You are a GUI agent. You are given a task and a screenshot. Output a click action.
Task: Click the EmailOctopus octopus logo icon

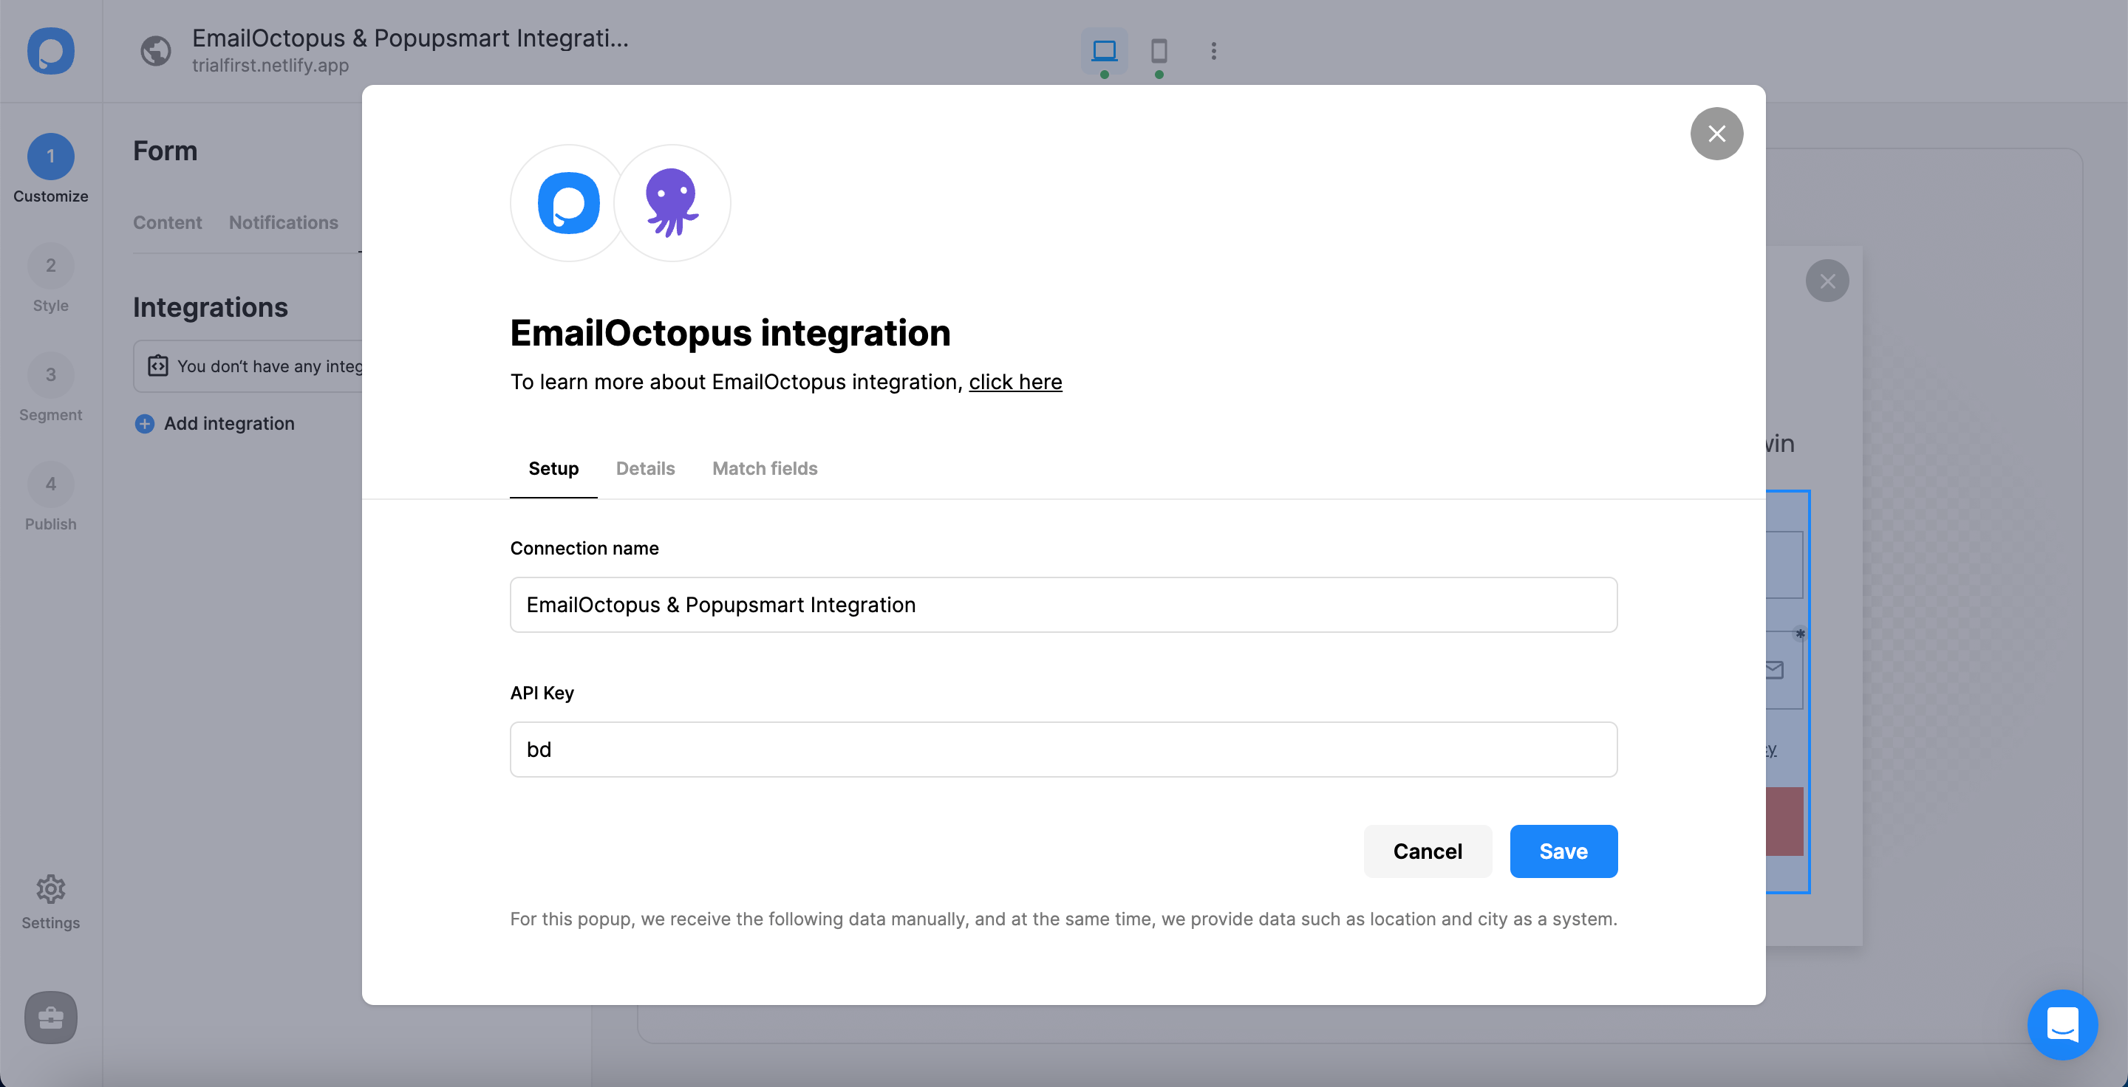pyautogui.click(x=670, y=204)
